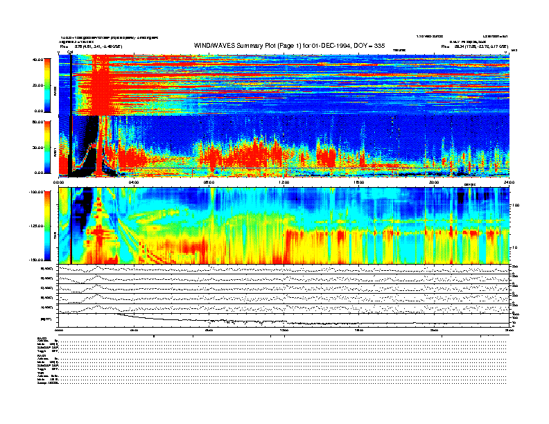This screenshot has height=424, width=549.
Task: Click the 20:00 time label under RAD1 spectrogram
Action: coord(434,182)
